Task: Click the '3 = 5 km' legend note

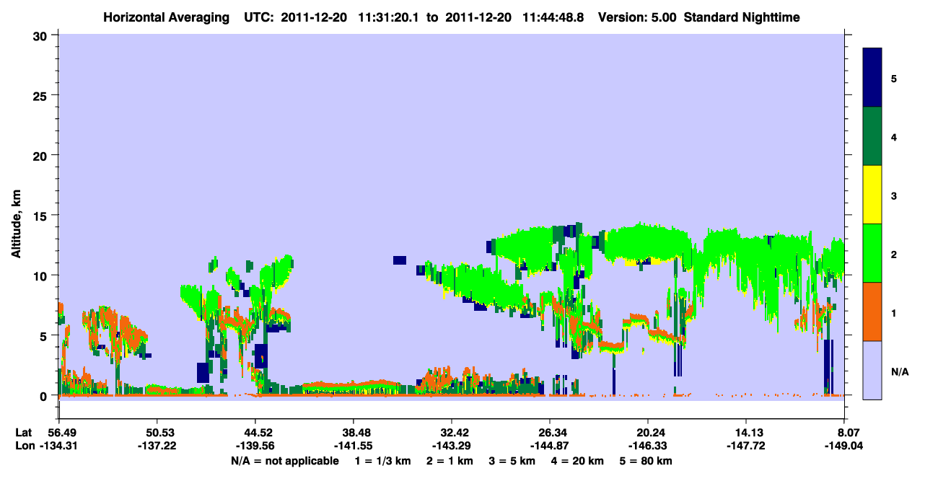Action: click(x=513, y=460)
